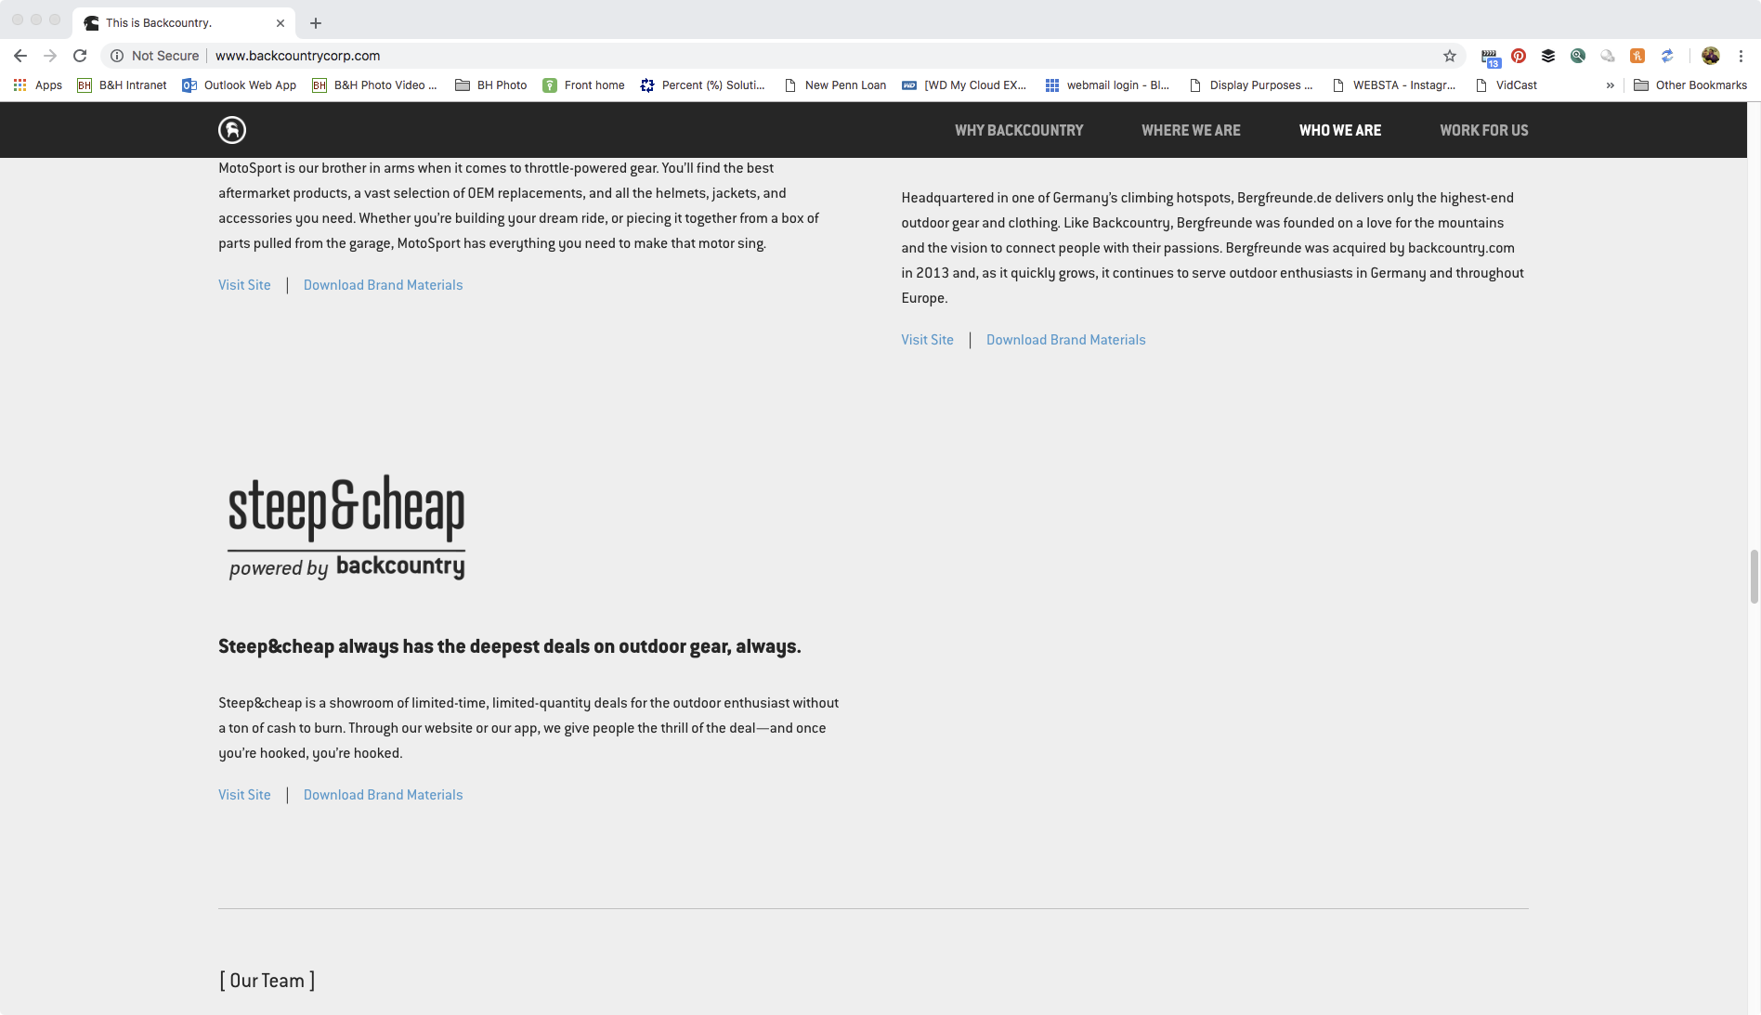Open the orange Honey extension
Screen dimensions: 1761x1015
[x=1637, y=56]
